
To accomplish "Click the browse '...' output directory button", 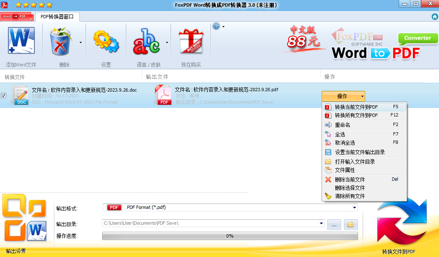I will pos(334,225).
